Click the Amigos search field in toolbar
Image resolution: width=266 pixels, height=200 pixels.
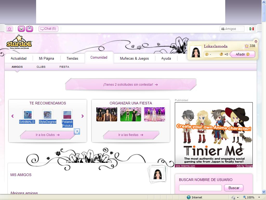tap(232, 29)
